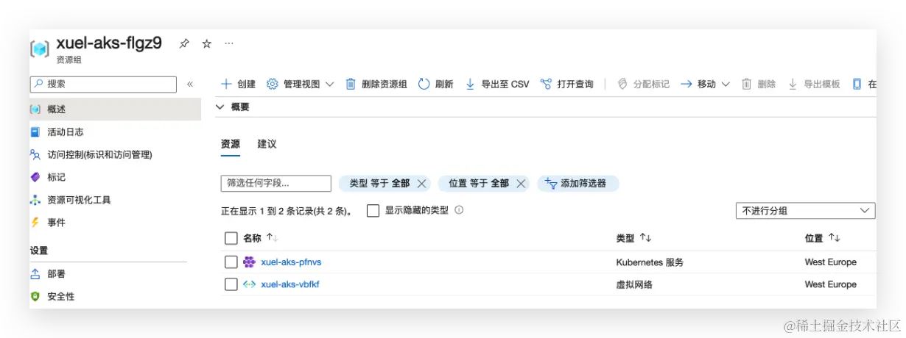The height and width of the screenshot is (338, 906).
Task: Open the xuel-aks-vbfkf resource link
Action: [290, 284]
